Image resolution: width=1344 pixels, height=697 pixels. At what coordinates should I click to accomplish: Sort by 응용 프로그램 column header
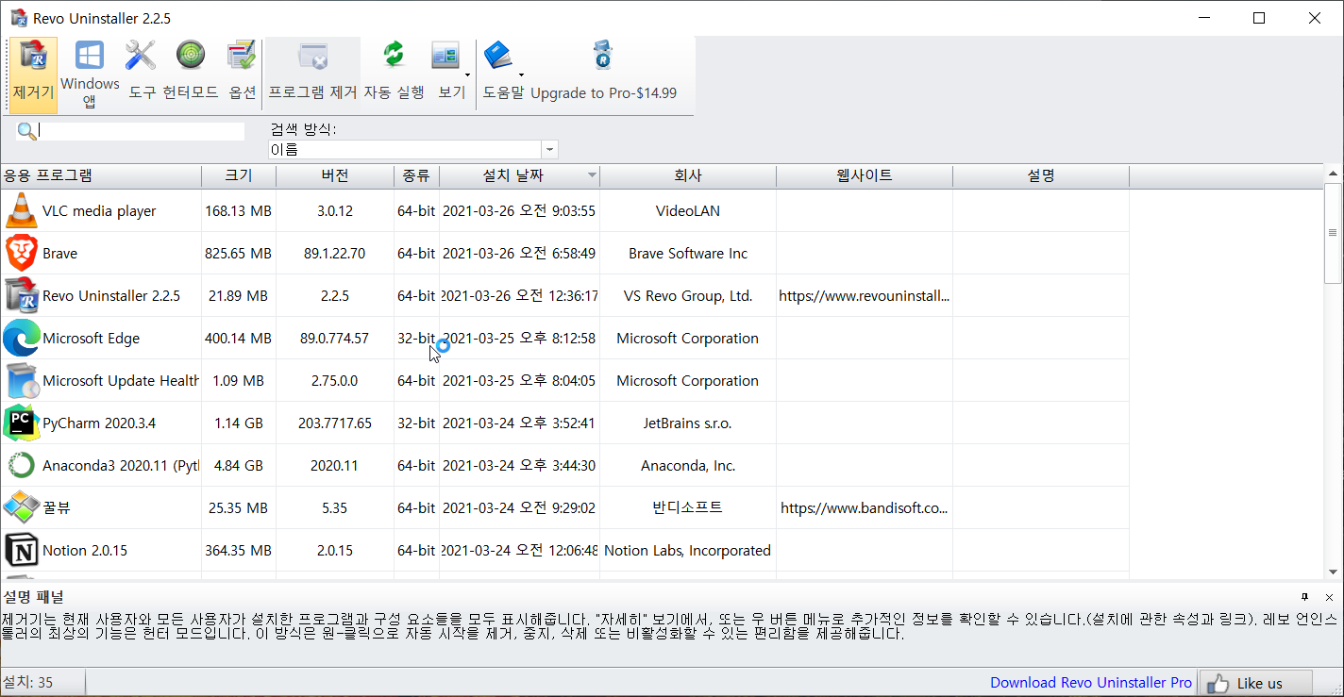point(101,175)
